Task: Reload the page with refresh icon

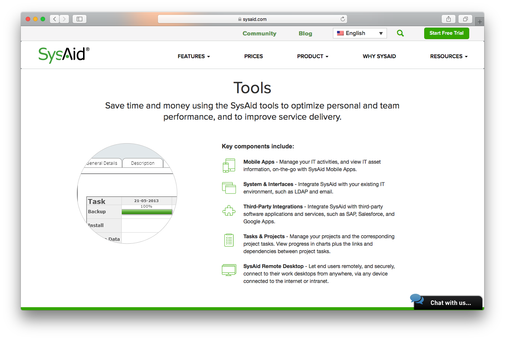Action: point(343,19)
